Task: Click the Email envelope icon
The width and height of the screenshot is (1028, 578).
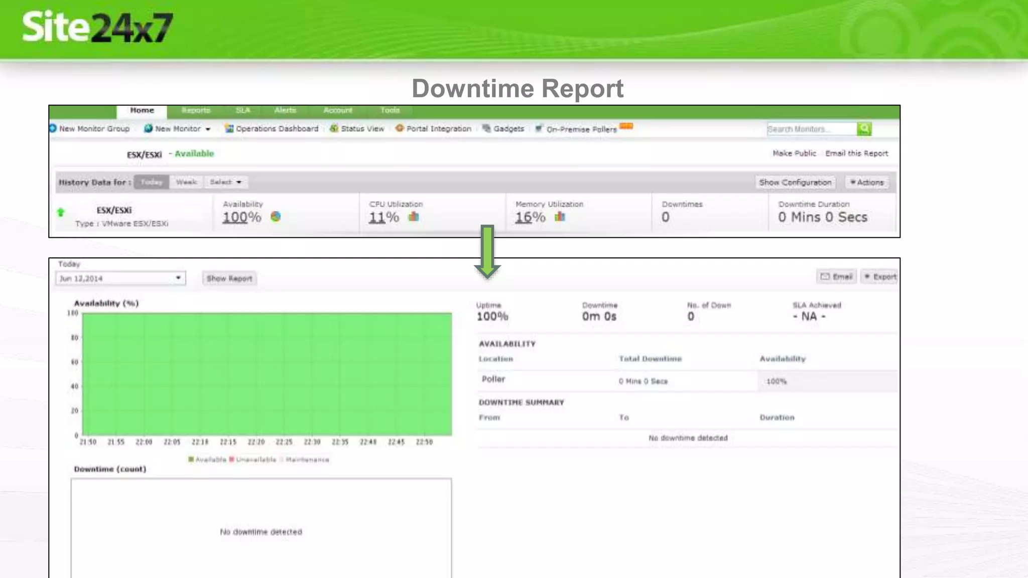Action: [x=825, y=276]
